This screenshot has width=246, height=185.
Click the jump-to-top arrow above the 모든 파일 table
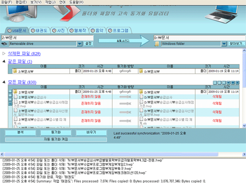tap(215, 83)
